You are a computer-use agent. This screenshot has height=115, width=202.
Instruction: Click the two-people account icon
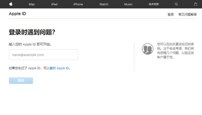click(x=148, y=49)
